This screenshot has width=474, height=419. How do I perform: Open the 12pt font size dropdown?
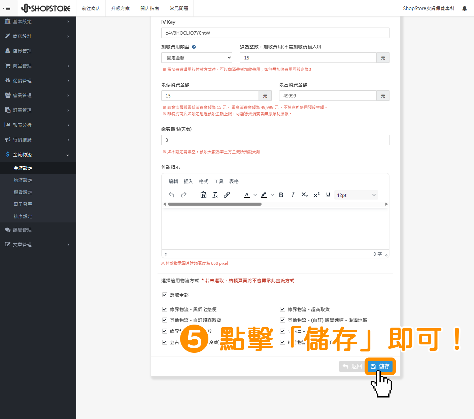pyautogui.click(x=356, y=195)
